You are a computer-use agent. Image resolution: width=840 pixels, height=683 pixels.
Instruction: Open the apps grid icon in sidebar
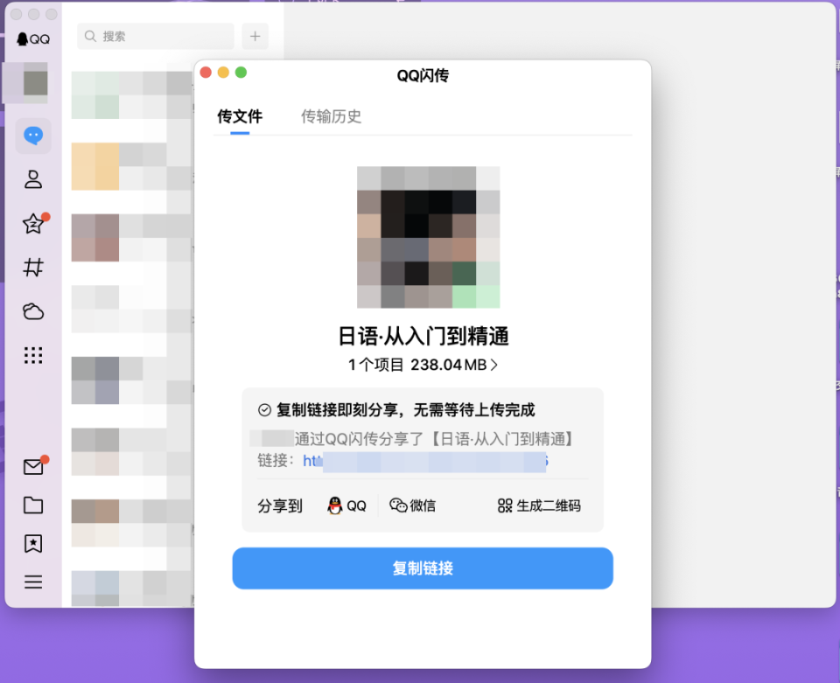(33, 355)
